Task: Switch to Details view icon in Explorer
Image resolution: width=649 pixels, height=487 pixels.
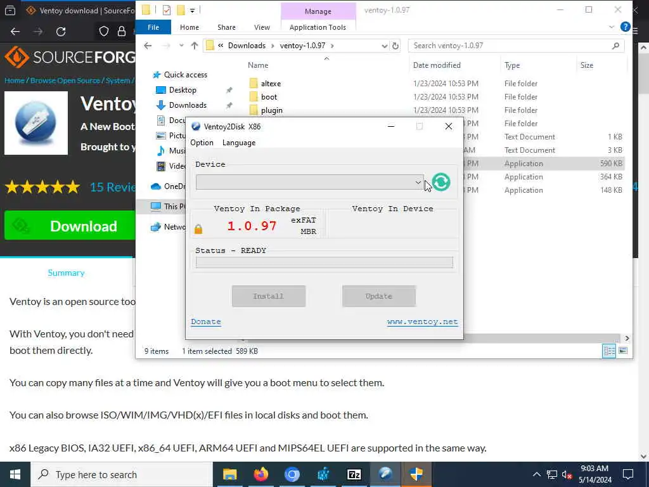Action: pos(609,351)
